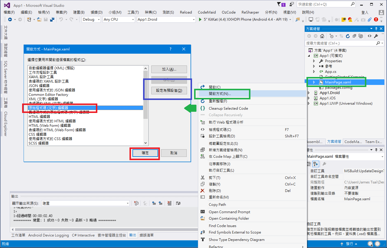The width and height of the screenshot is (387, 248).
Task: Open the CodeMaid menu
Action: 207,12
